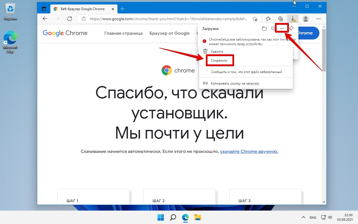
Task: Add this page to favorites
Action: (255, 19)
